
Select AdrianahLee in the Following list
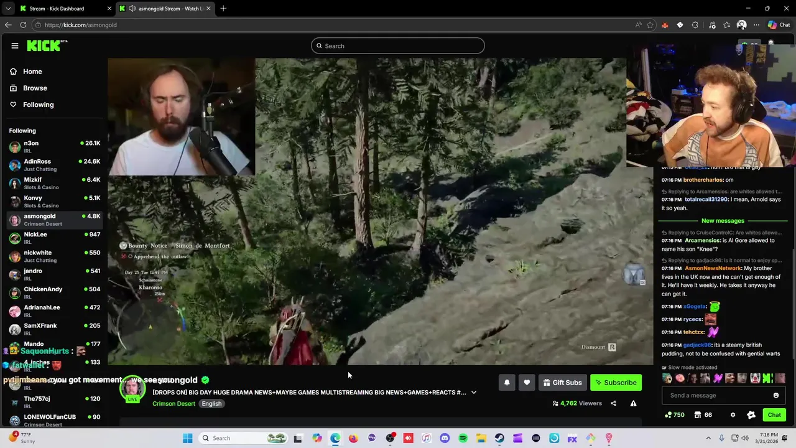click(55, 311)
